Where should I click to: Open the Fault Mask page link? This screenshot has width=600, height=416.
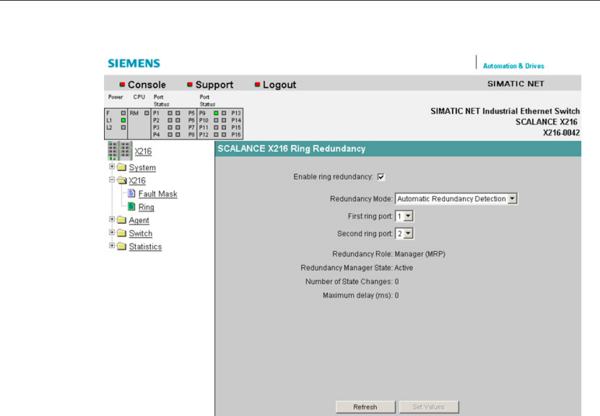coord(158,194)
